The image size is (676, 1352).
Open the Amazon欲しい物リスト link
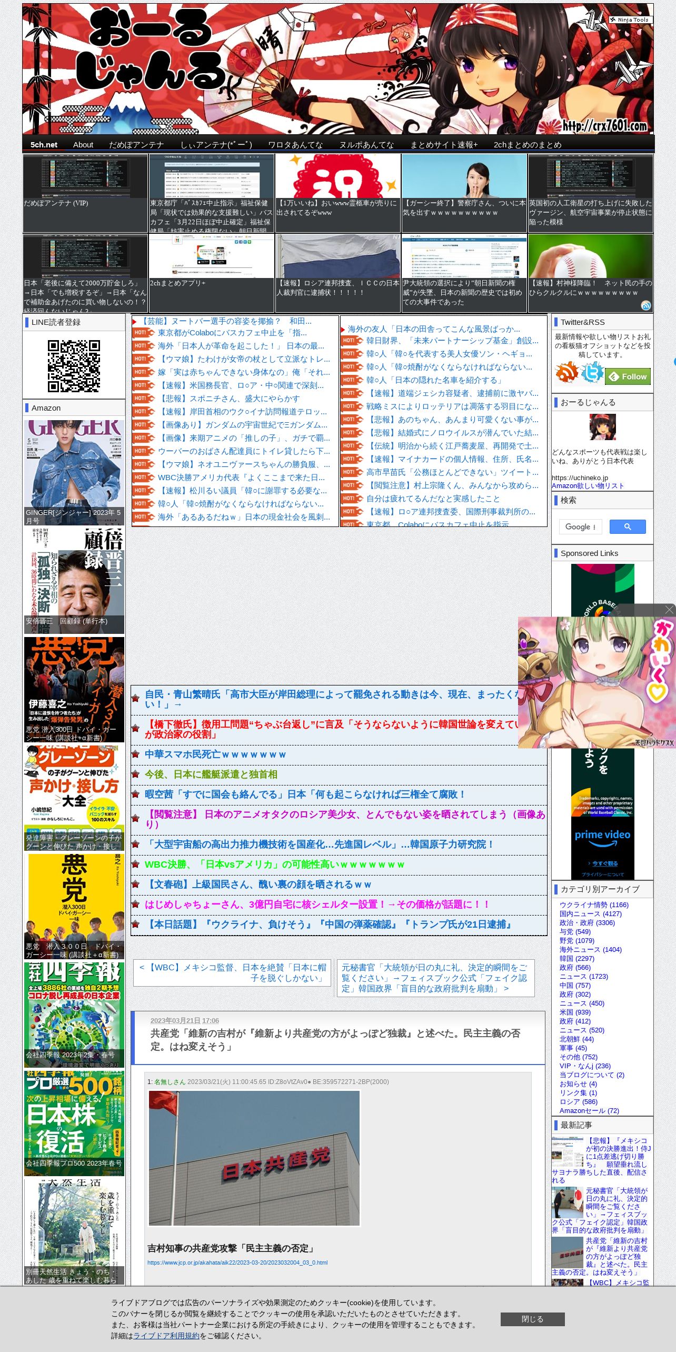point(588,486)
